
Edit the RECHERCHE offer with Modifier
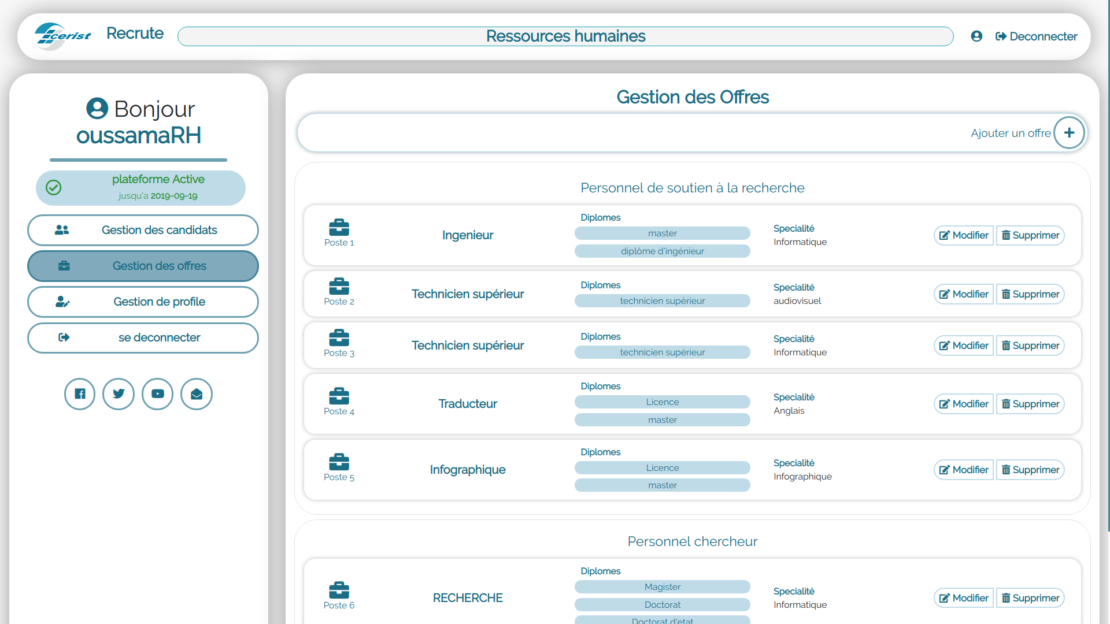(x=964, y=598)
